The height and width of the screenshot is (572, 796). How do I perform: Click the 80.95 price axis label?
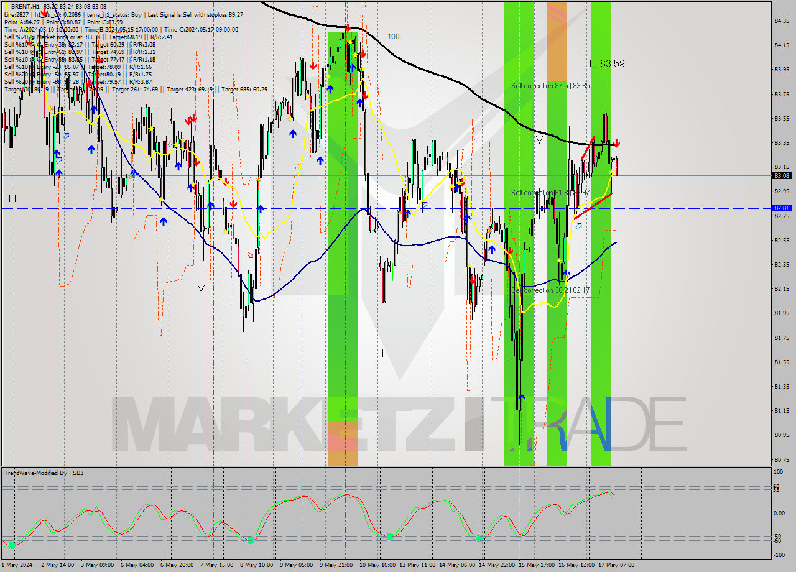tap(782, 435)
